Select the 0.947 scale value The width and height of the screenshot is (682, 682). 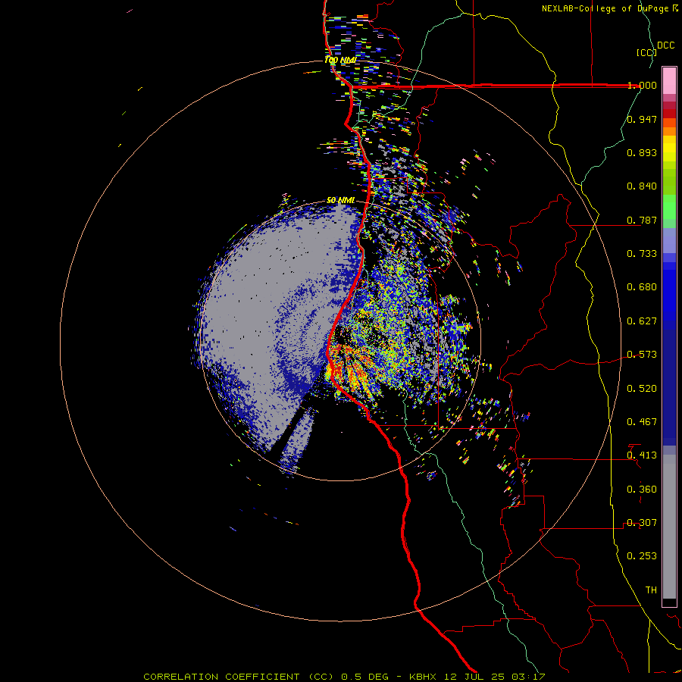click(642, 119)
